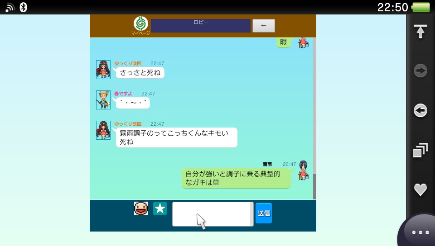Click the 春ですよ username label
Image resolution: width=435 pixels, height=246 pixels.
(x=123, y=94)
